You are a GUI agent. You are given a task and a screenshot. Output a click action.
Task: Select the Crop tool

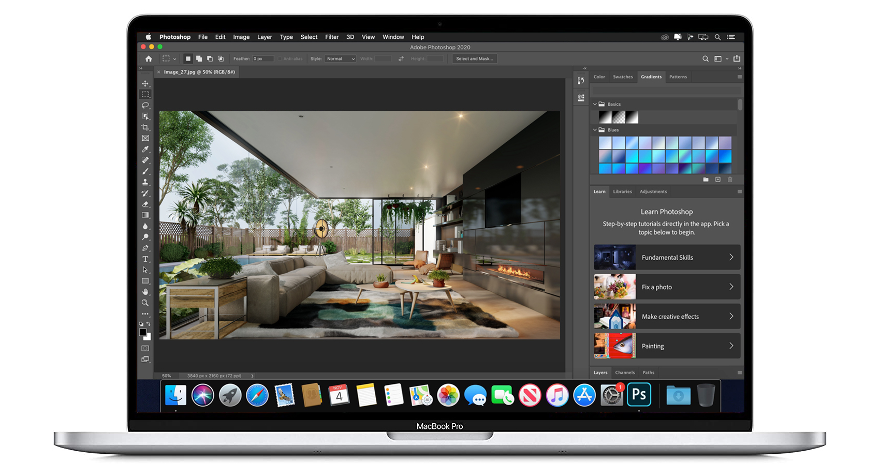click(145, 127)
